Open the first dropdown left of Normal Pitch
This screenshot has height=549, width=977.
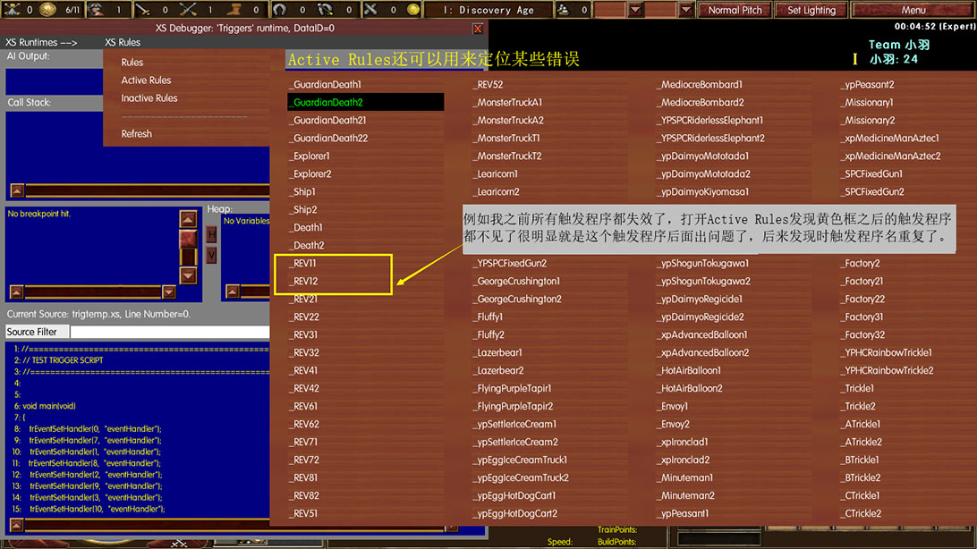pyautogui.click(x=635, y=10)
